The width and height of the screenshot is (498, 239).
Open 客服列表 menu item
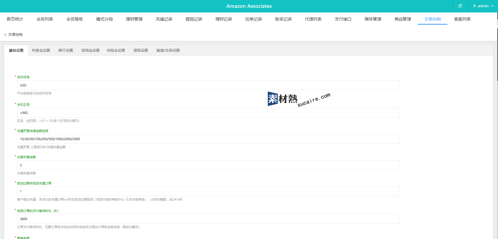pyautogui.click(x=462, y=19)
